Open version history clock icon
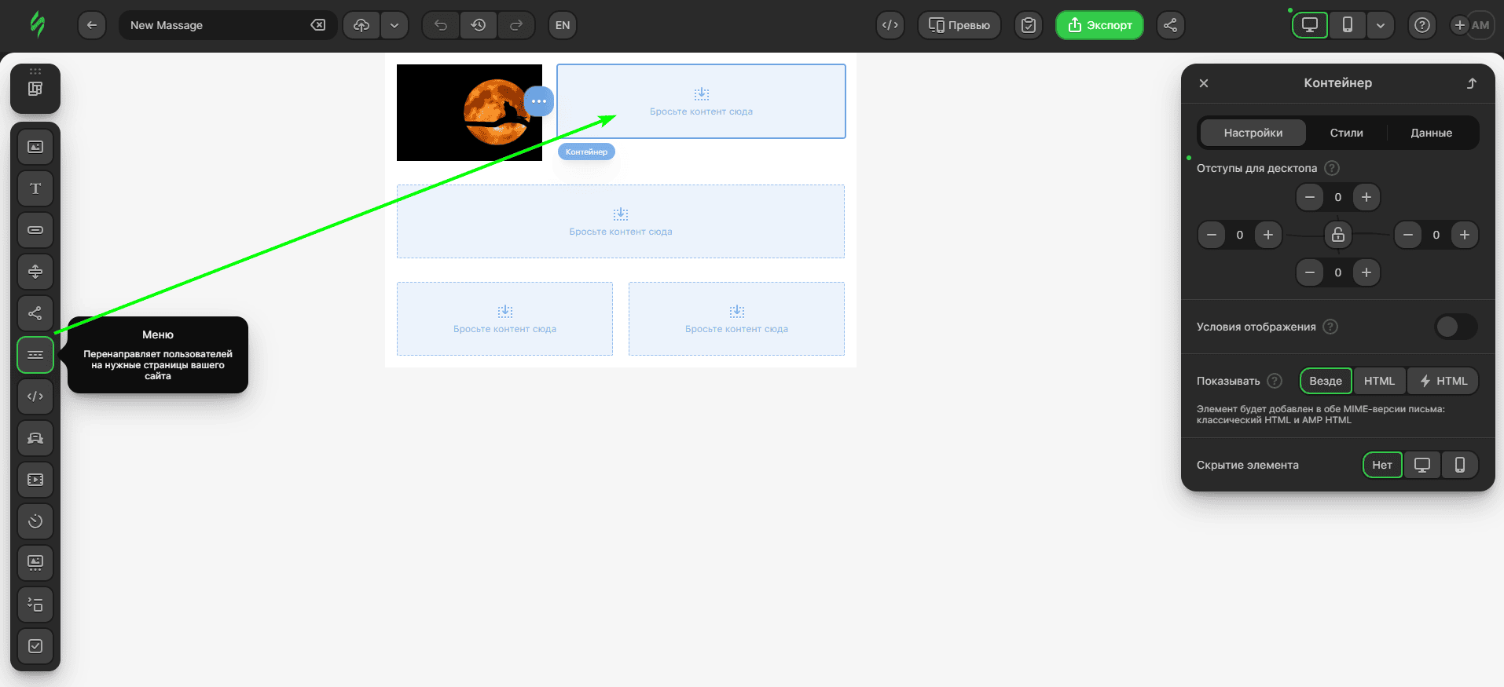This screenshot has height=687, width=1504. tap(479, 25)
